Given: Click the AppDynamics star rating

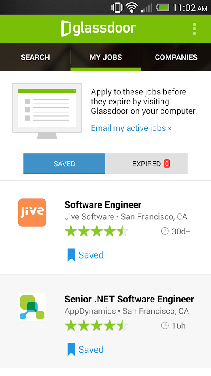Looking at the screenshot, I should pos(97,326).
